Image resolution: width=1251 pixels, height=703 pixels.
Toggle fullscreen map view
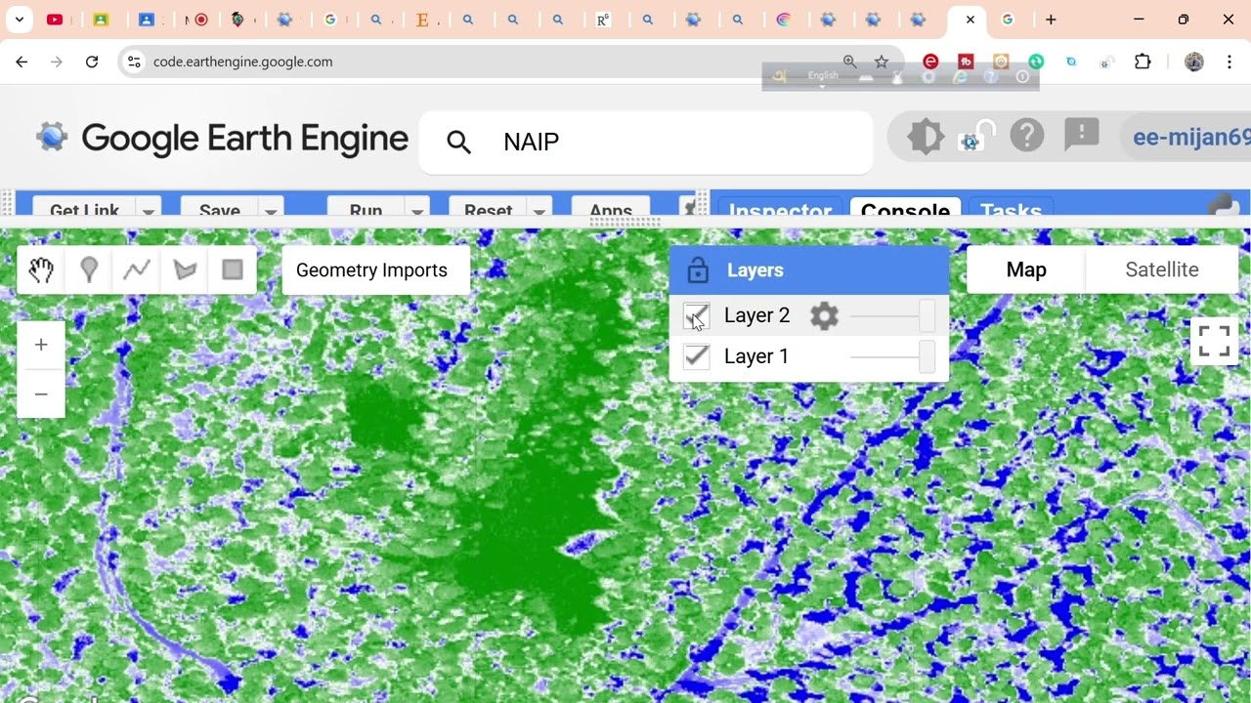click(x=1214, y=341)
